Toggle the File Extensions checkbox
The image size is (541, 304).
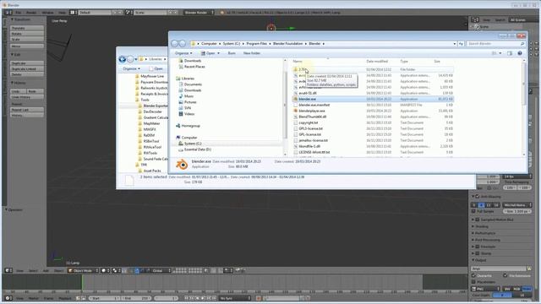click(505, 276)
